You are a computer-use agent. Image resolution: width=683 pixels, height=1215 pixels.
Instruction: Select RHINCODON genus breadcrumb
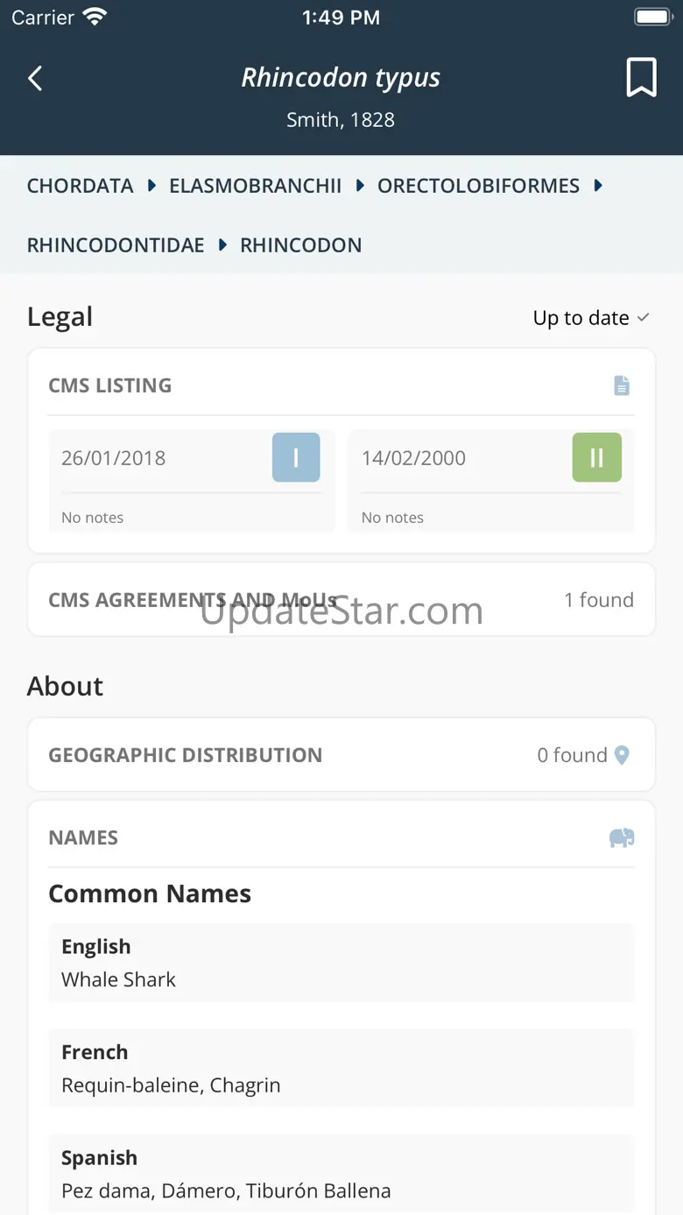(x=300, y=245)
